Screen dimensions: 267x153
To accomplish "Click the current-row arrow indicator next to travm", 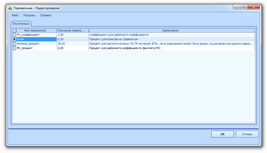I will pos(14,39).
